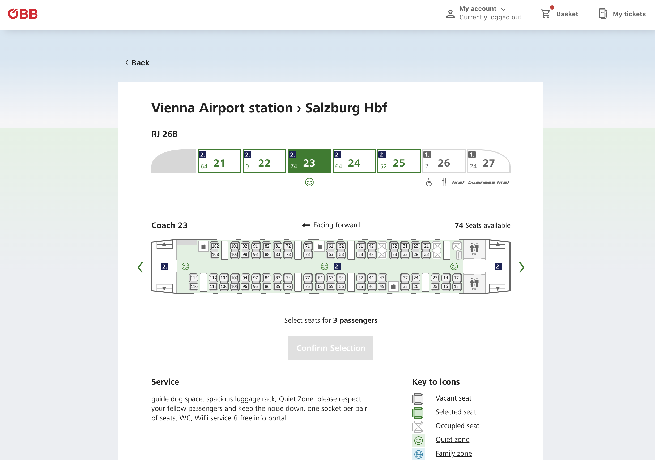Go to next coach with right chevron
Image resolution: width=655 pixels, height=460 pixels.
pos(521,267)
